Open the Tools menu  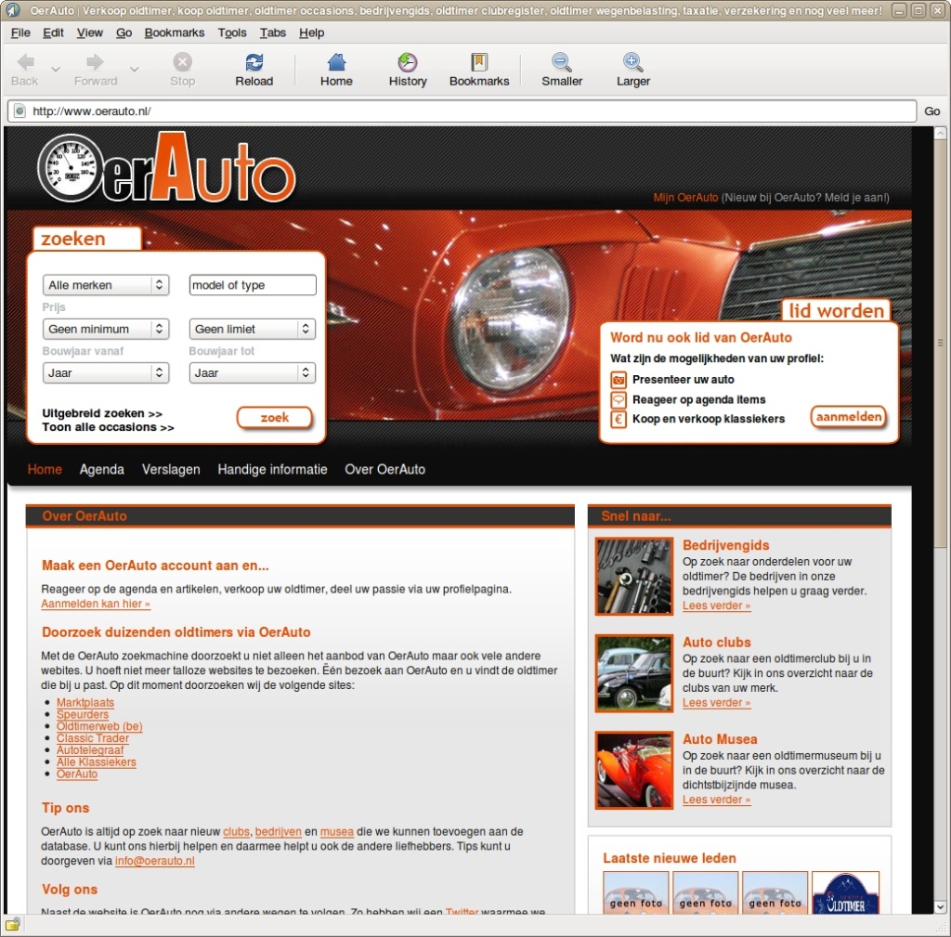(231, 33)
